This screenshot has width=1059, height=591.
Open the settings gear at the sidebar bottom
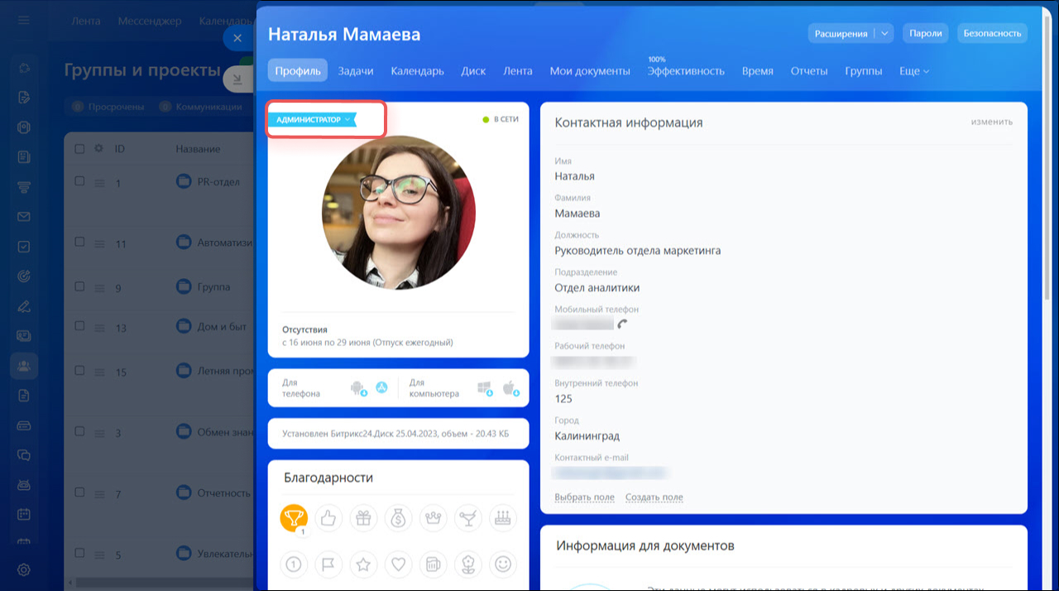(24, 569)
